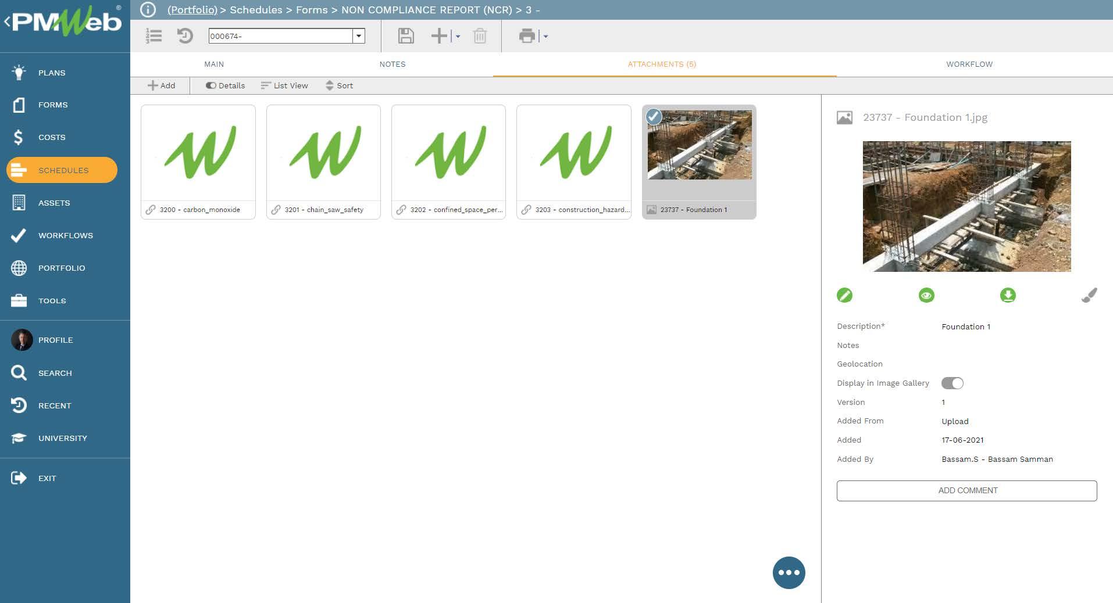The image size is (1113, 603).
Task: View attachment using green eye icon
Action: click(x=926, y=295)
